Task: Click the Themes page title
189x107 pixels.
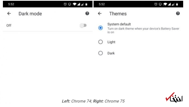Action: [x=118, y=14]
